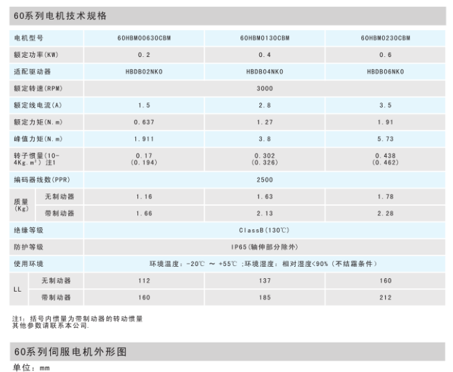This screenshot has height=372, width=453.
Task: Click LL value 160 for 60HBM0230CBM
Action: pos(385,280)
